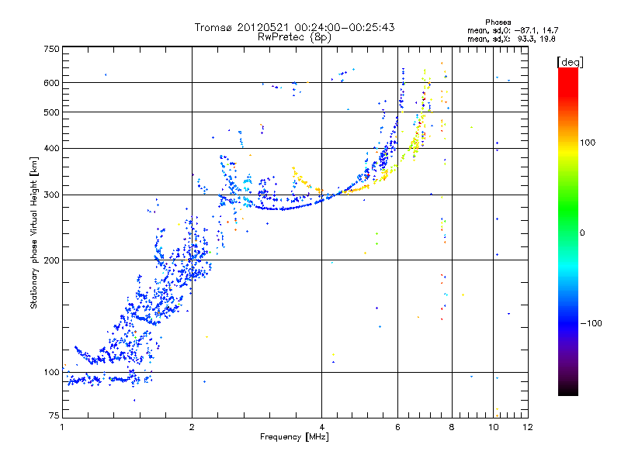This screenshot has height=465, width=621.
Task: Click the 'mean, sd,O: -87.1, 14.7' line
Action: click(x=513, y=30)
